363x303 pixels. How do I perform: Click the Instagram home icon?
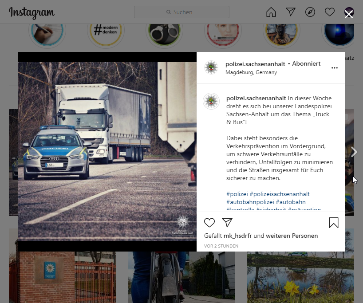pos(271,12)
